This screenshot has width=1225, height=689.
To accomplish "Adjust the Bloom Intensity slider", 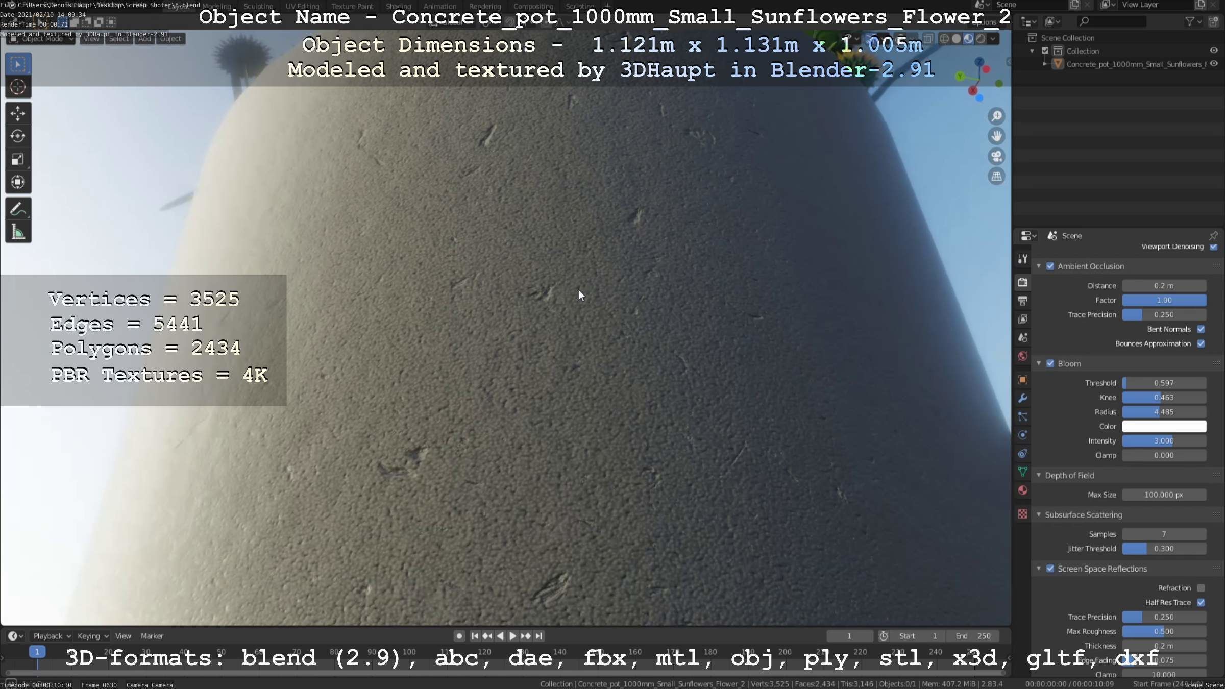I will point(1164,441).
